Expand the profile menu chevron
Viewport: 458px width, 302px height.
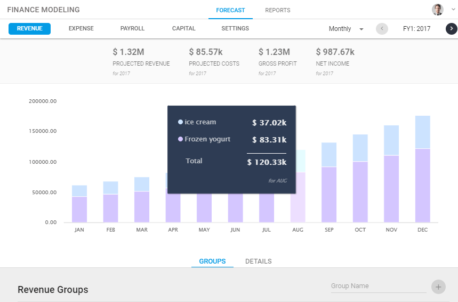pyautogui.click(x=453, y=9)
